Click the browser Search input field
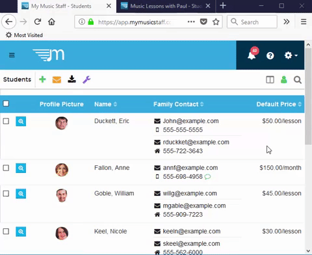This screenshot has width=312, height=255. tap(252, 22)
